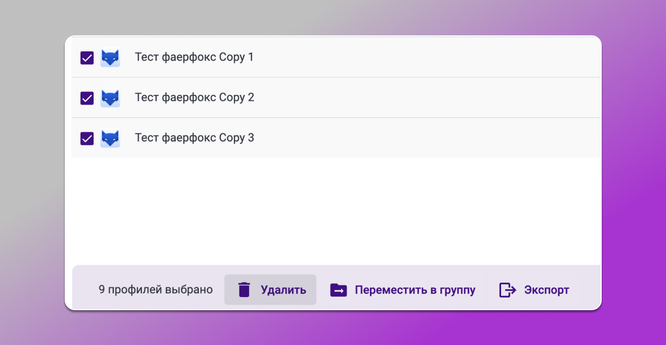Open Переместить в группу

(x=403, y=289)
